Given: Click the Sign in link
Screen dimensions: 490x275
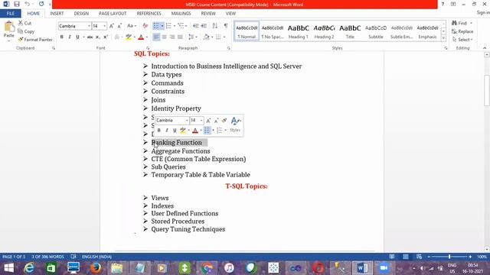Looking at the screenshot, I should pos(483,12).
